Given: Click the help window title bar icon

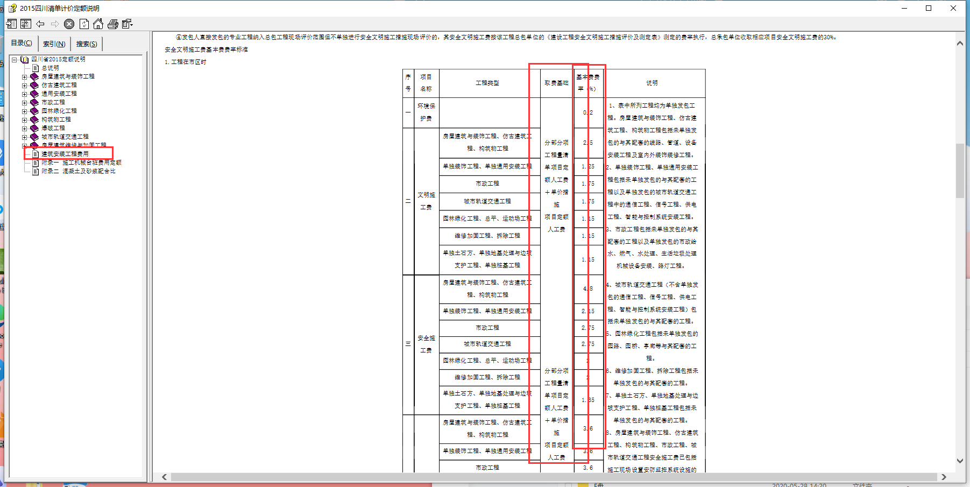Looking at the screenshot, I should point(12,8).
